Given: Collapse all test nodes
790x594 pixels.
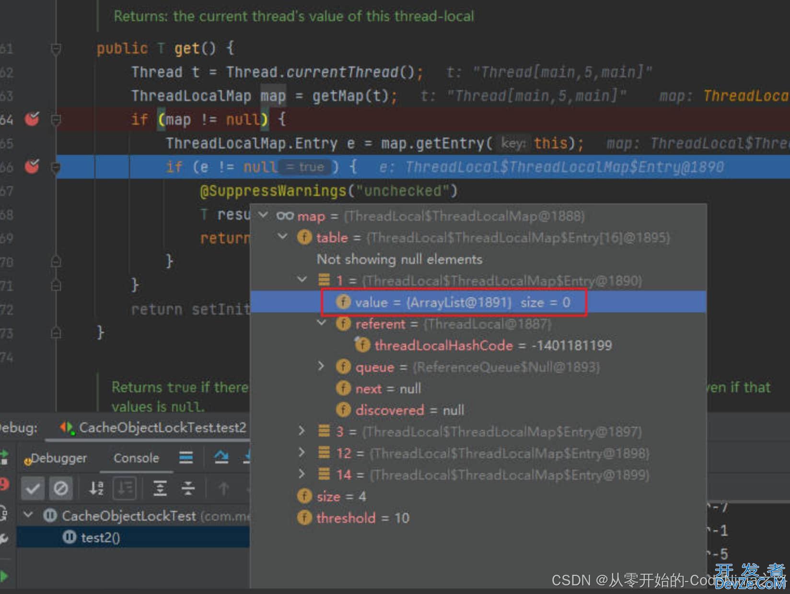Looking at the screenshot, I should 188,489.
